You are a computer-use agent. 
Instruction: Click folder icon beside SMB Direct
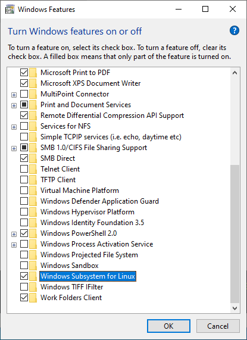(x=33, y=158)
